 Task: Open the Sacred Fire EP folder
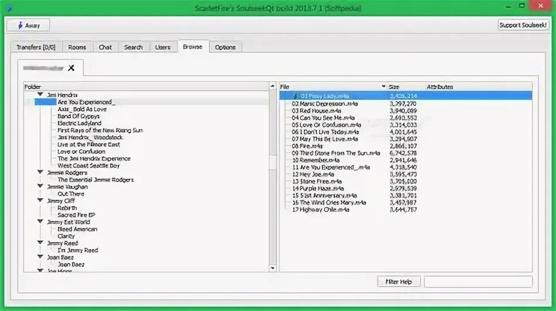pos(76,215)
